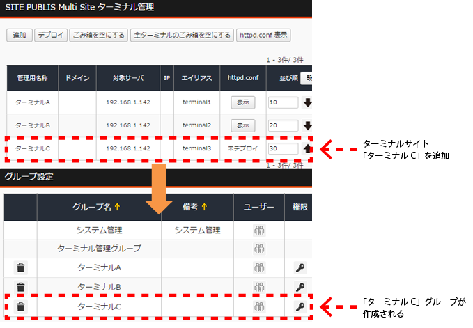Click ユーザー column header

(259, 207)
